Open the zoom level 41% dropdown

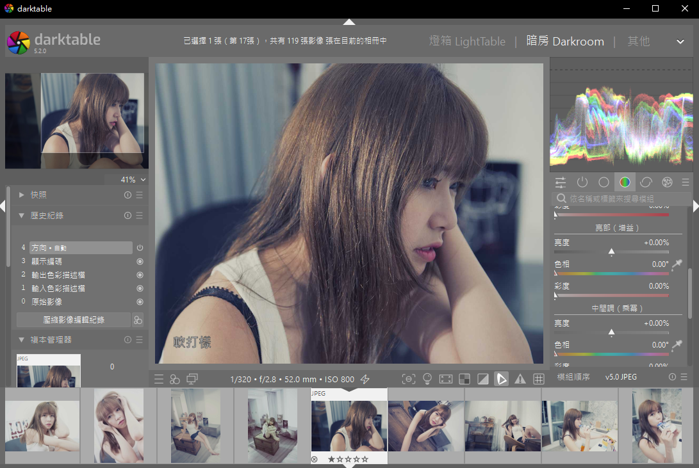coord(133,179)
